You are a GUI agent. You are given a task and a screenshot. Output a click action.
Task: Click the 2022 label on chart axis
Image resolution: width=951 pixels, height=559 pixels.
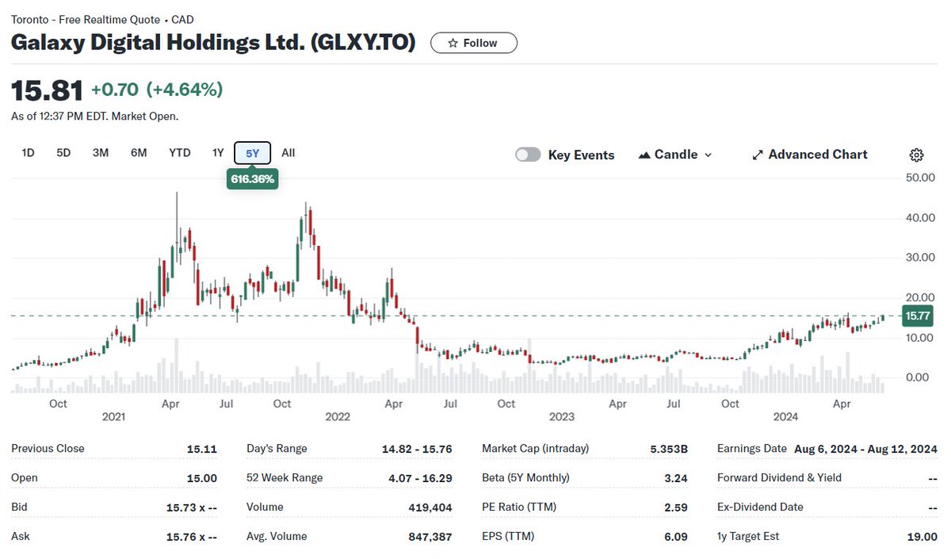pyautogui.click(x=338, y=416)
